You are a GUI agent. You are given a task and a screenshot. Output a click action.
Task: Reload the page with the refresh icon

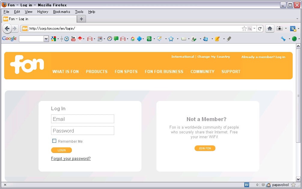click(260, 29)
